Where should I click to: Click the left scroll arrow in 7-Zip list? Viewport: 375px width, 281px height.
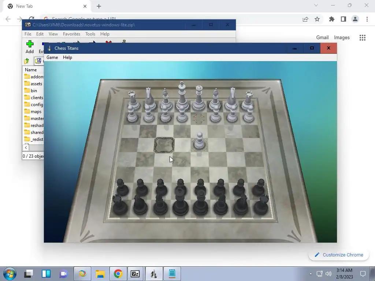point(26,148)
